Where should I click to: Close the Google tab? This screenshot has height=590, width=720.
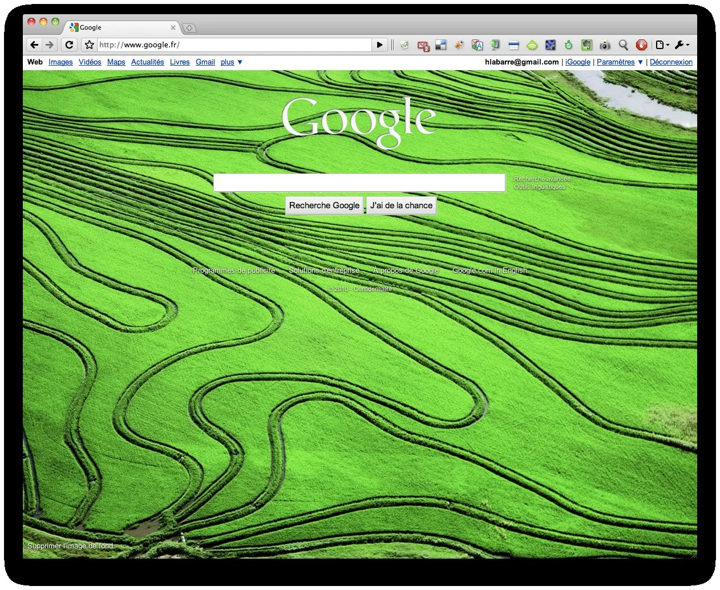tap(173, 27)
